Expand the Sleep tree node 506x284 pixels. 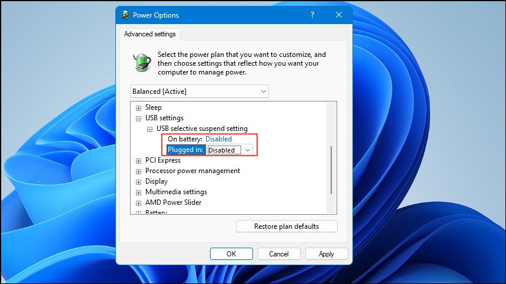point(138,108)
